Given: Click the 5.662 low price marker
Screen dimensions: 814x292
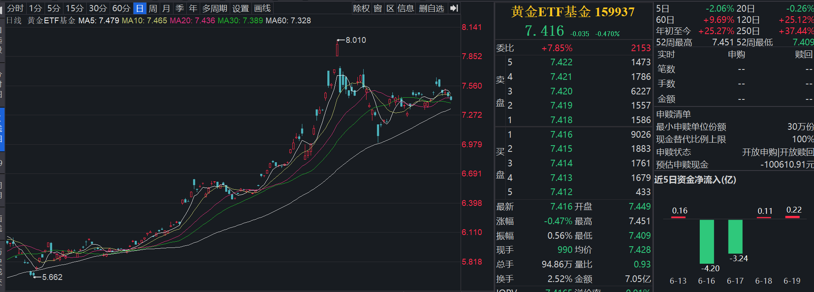Looking at the screenshot, I should [x=52, y=277].
